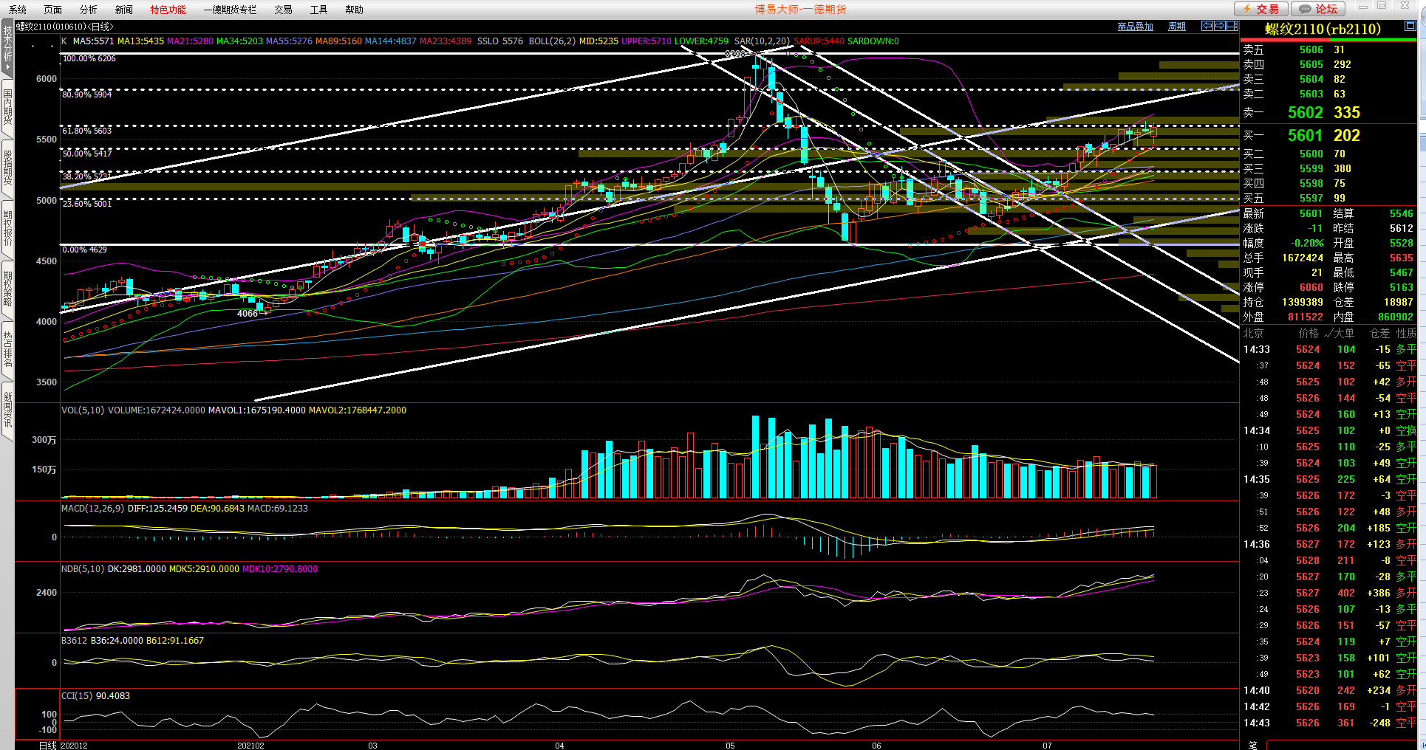This screenshot has height=750, width=1426.
Task: Open the 周期 period selector link
Action: pyautogui.click(x=1176, y=27)
